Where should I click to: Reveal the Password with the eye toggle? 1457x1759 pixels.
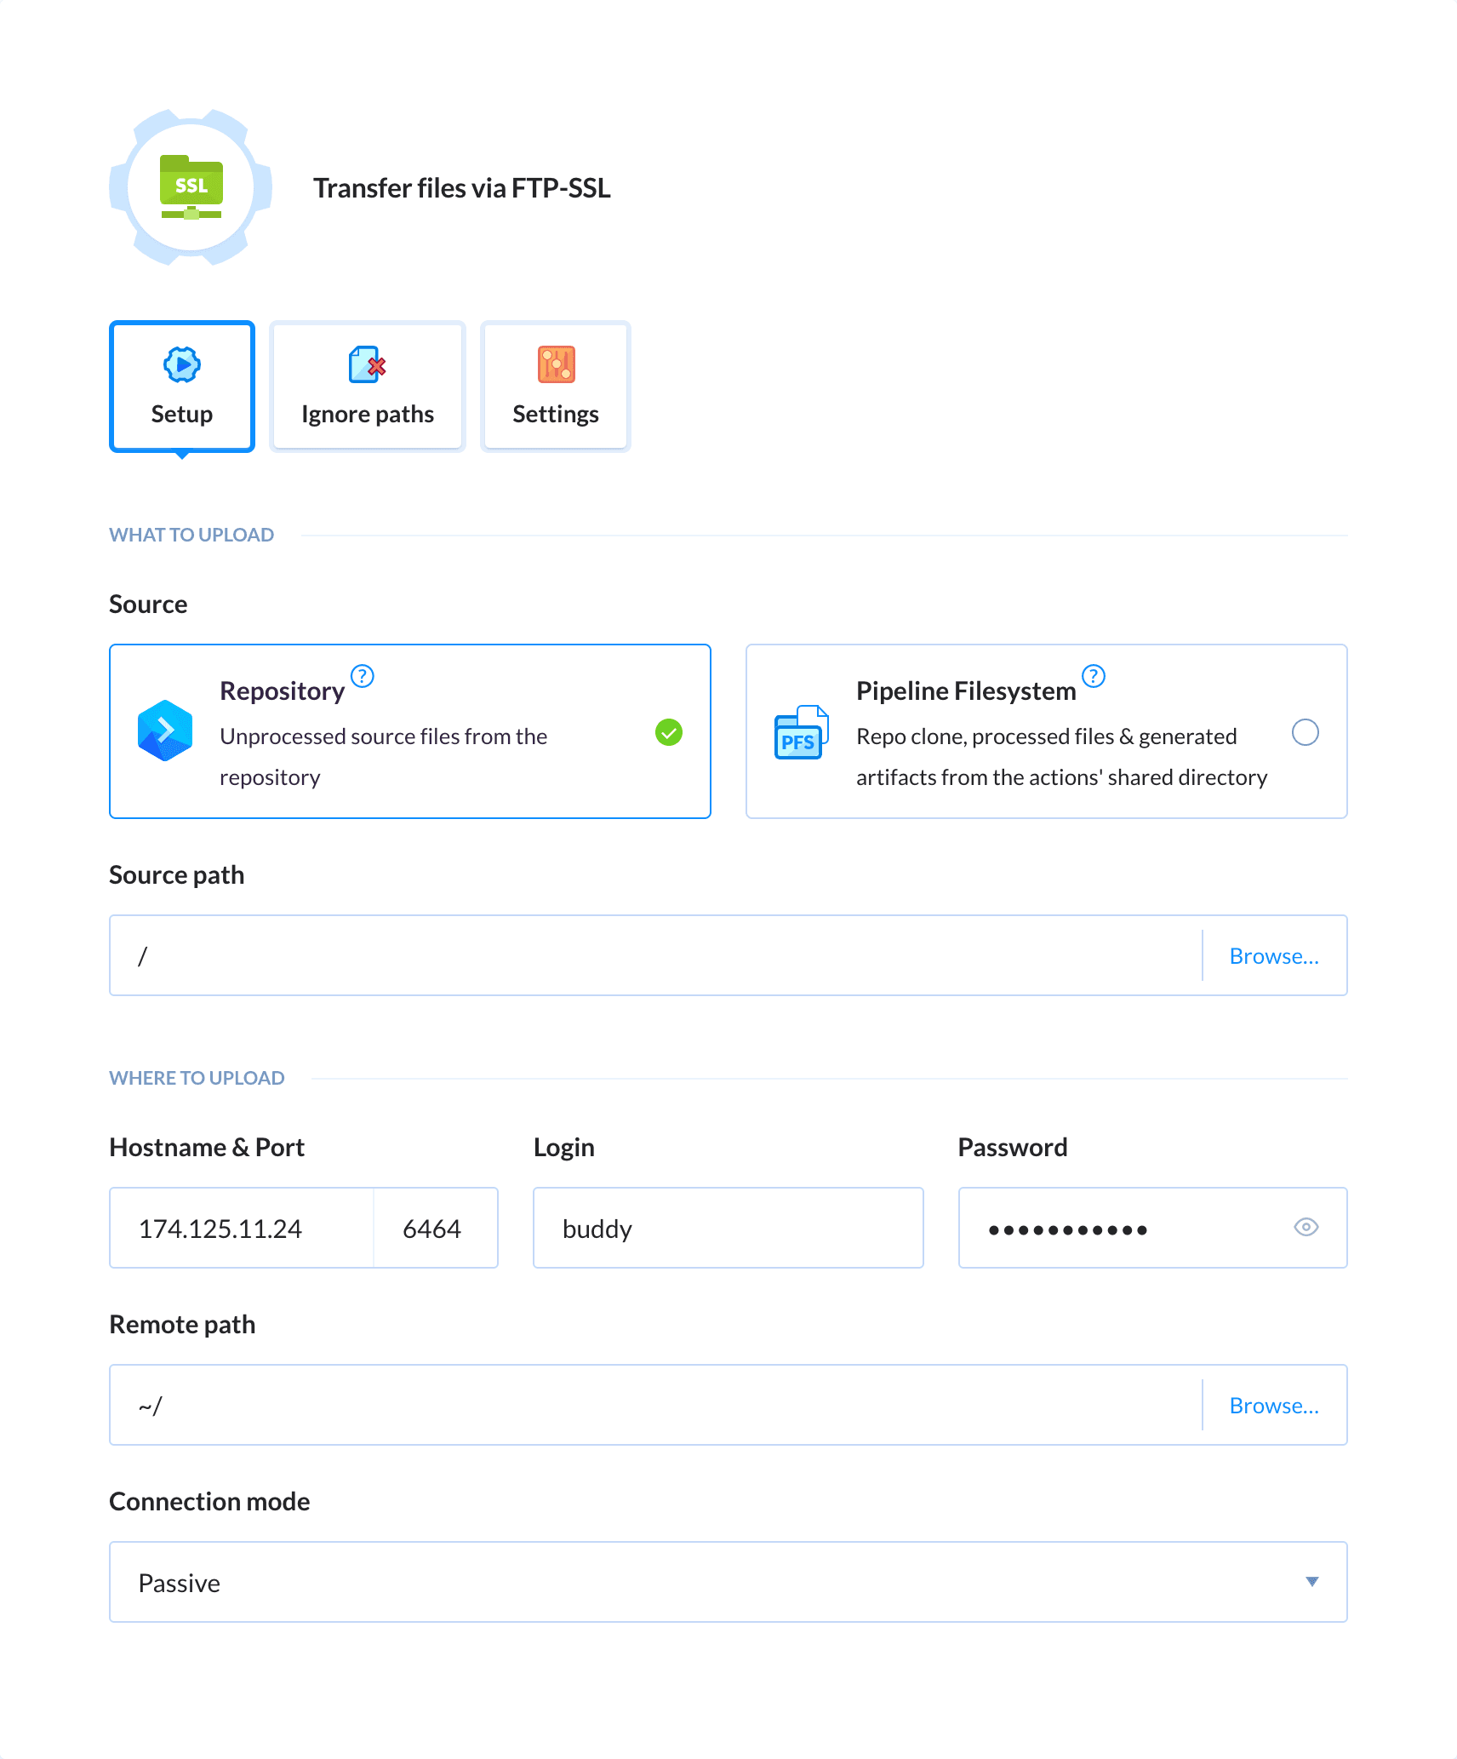coord(1306,1228)
